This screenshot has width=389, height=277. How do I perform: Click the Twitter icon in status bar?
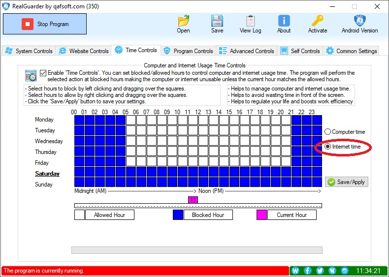320,271
